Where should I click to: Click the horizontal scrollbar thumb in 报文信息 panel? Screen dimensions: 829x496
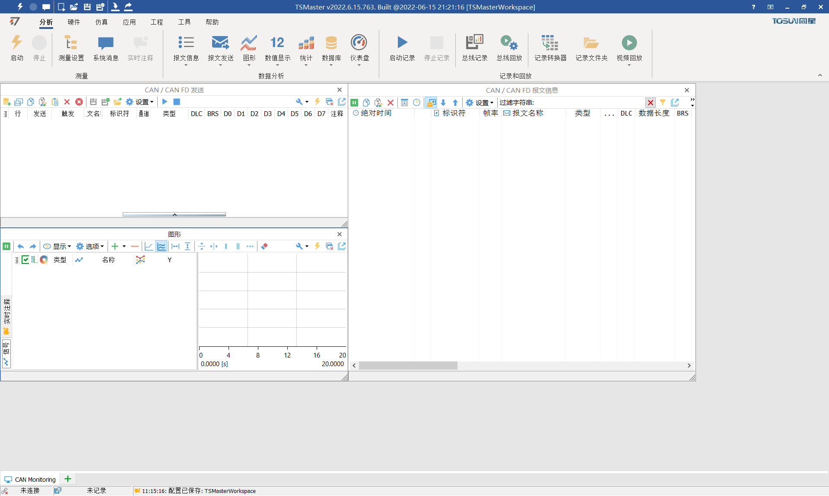point(408,365)
